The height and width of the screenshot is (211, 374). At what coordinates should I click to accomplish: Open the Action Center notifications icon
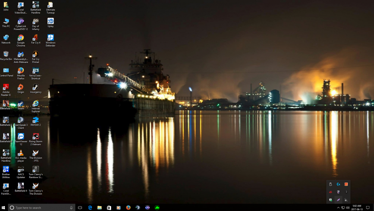pyautogui.click(x=368, y=208)
